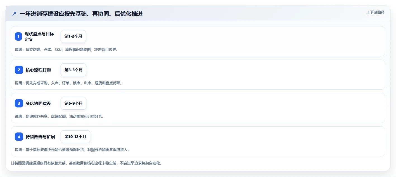Select the 第10-12个月 period pill
The width and height of the screenshot is (396, 177).
[75, 137]
